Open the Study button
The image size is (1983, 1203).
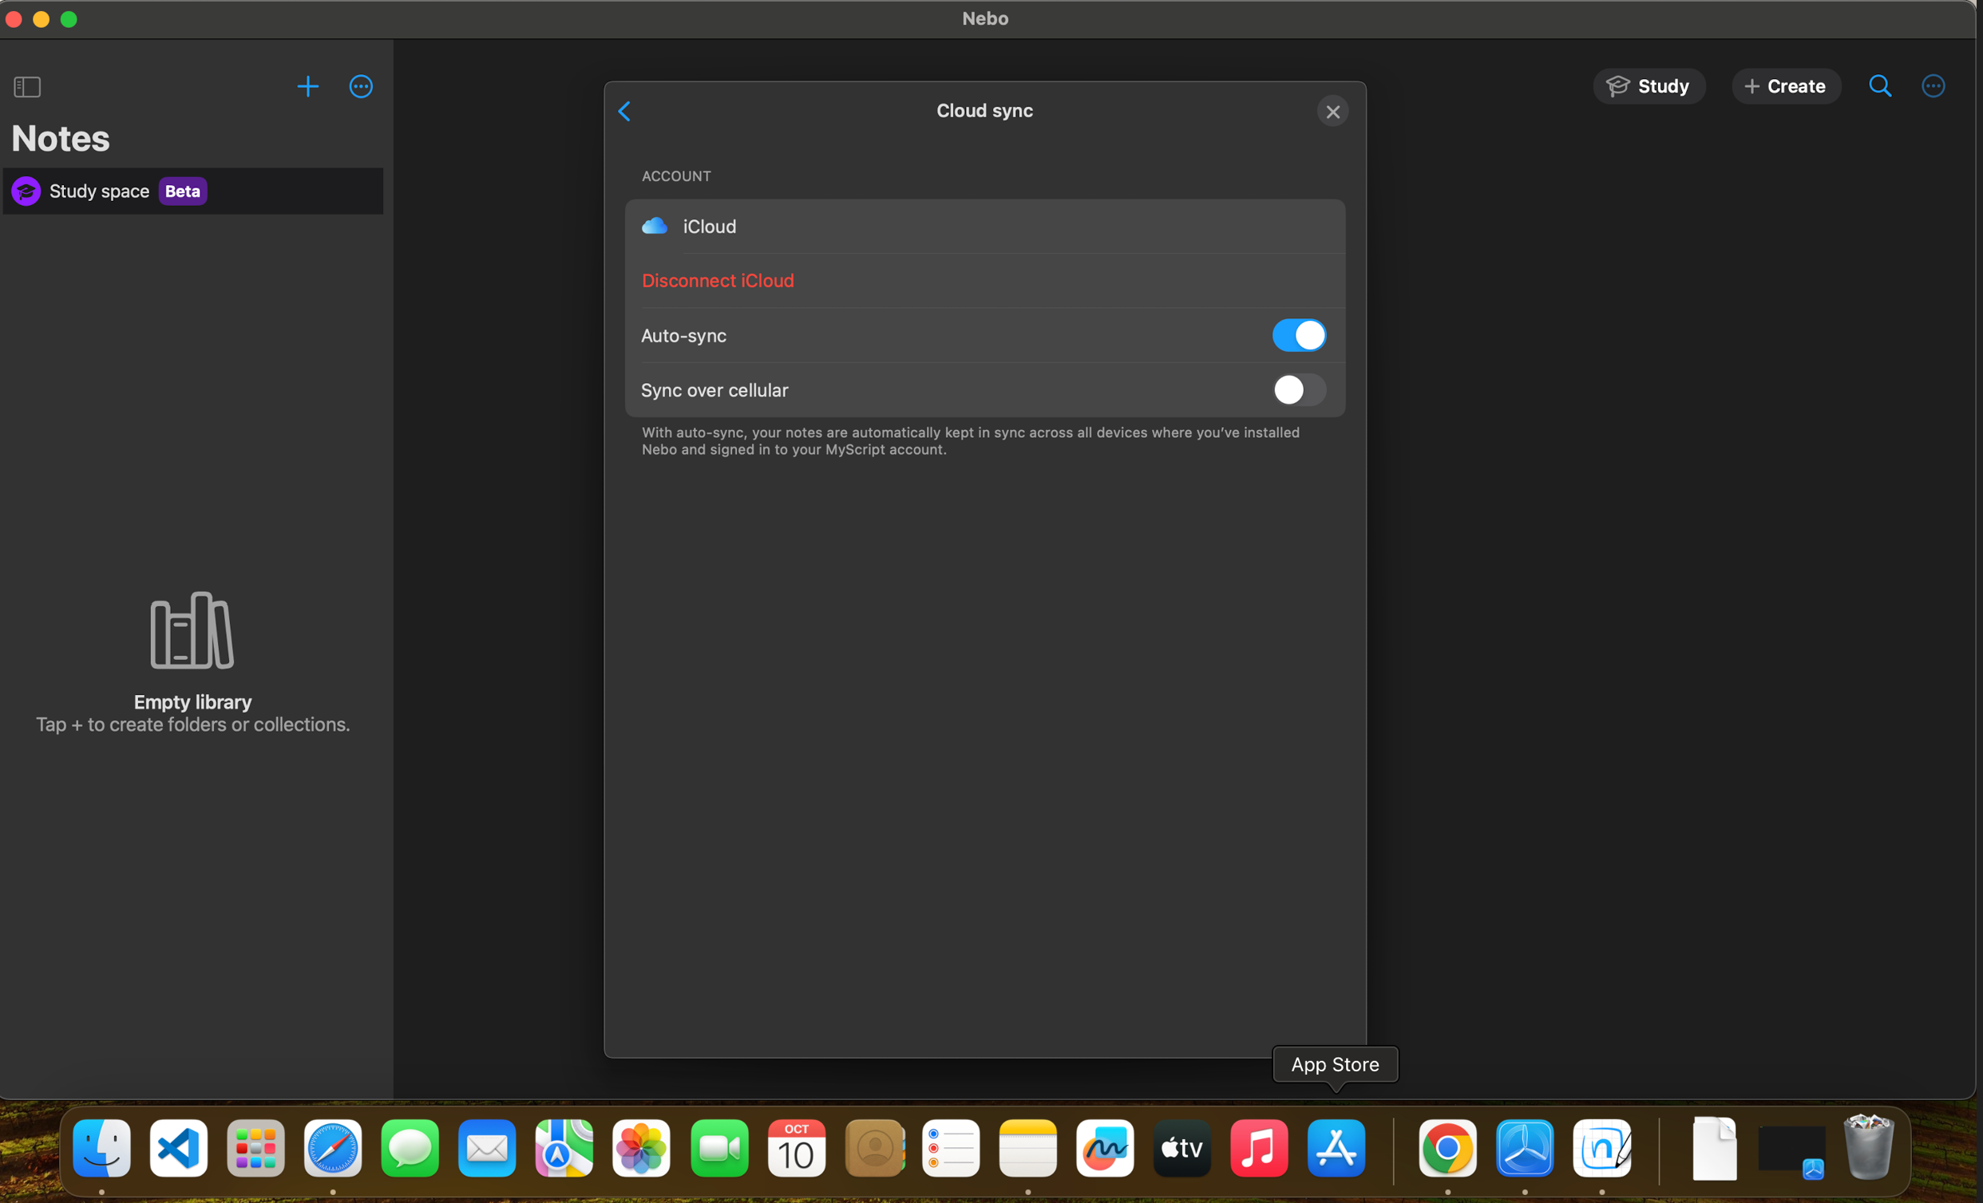coord(1648,86)
